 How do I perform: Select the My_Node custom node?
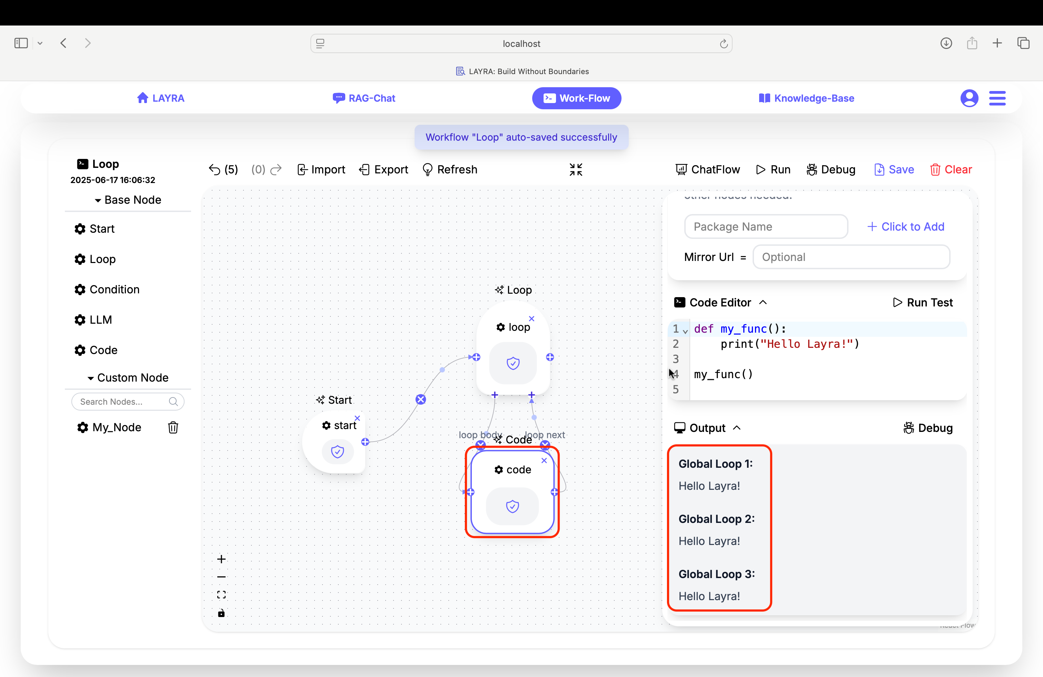point(109,427)
